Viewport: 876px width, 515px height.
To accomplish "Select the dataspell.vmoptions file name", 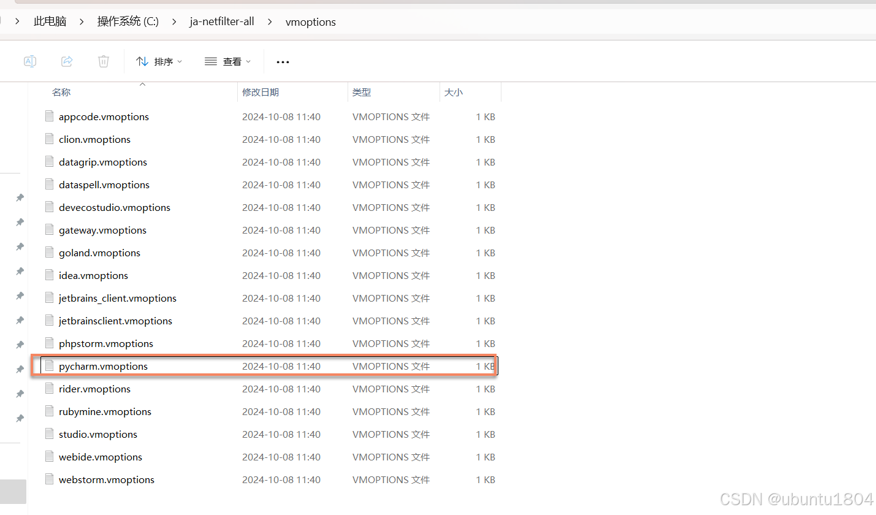I will click(104, 185).
